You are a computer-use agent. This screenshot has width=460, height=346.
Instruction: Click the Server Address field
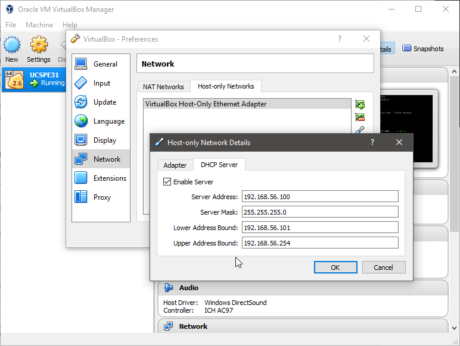pos(320,196)
